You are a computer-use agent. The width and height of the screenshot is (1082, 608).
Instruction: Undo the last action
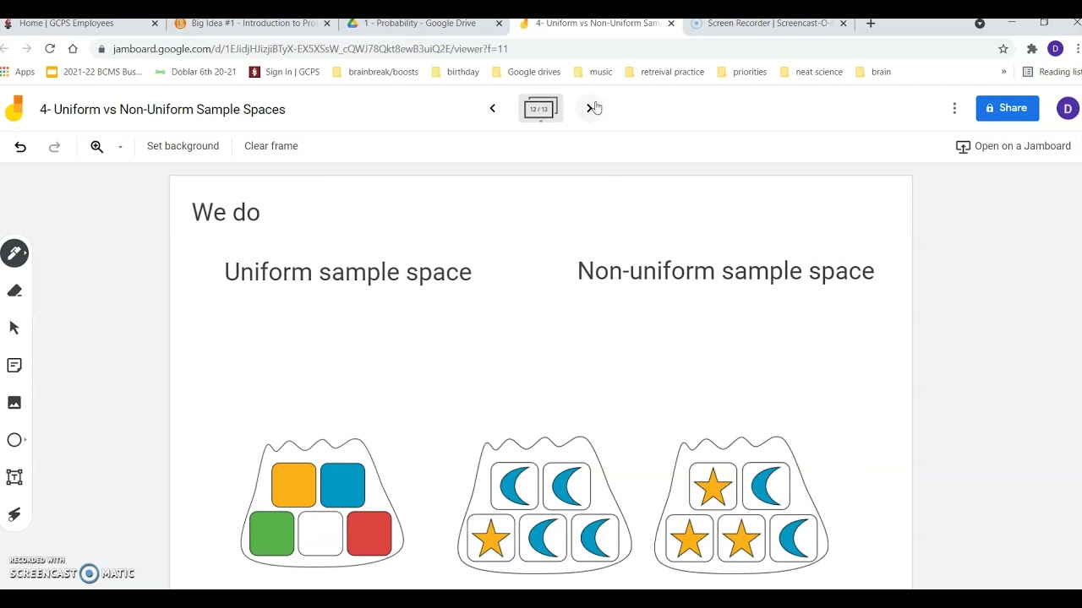(x=20, y=147)
